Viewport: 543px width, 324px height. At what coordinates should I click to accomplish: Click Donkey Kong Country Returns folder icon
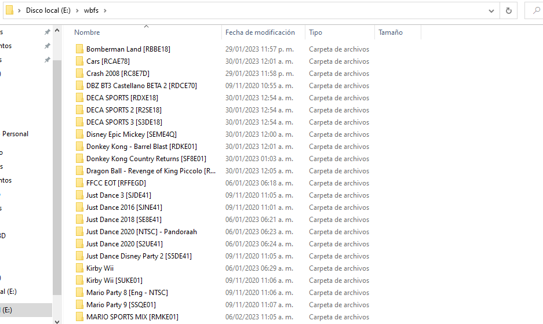pos(79,158)
